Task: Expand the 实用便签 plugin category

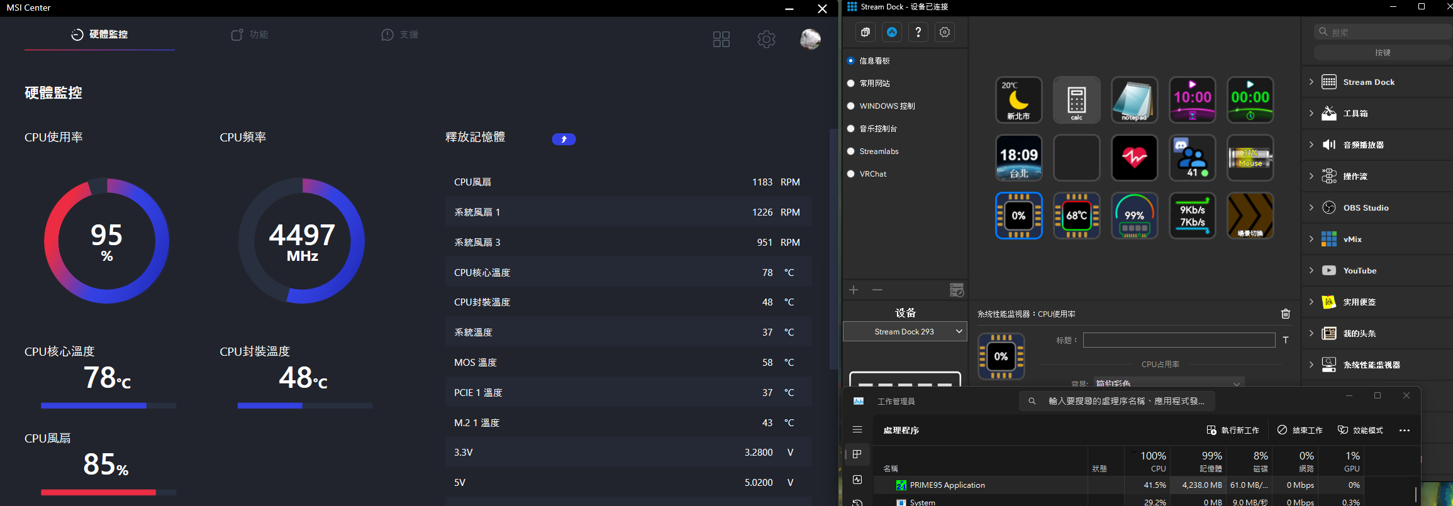Action: click(x=1311, y=302)
